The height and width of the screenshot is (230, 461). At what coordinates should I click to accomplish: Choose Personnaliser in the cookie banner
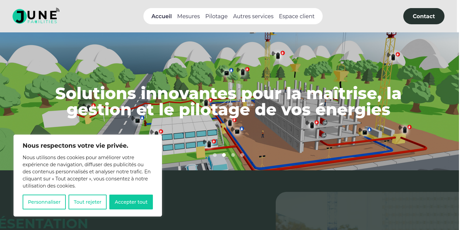tap(44, 202)
